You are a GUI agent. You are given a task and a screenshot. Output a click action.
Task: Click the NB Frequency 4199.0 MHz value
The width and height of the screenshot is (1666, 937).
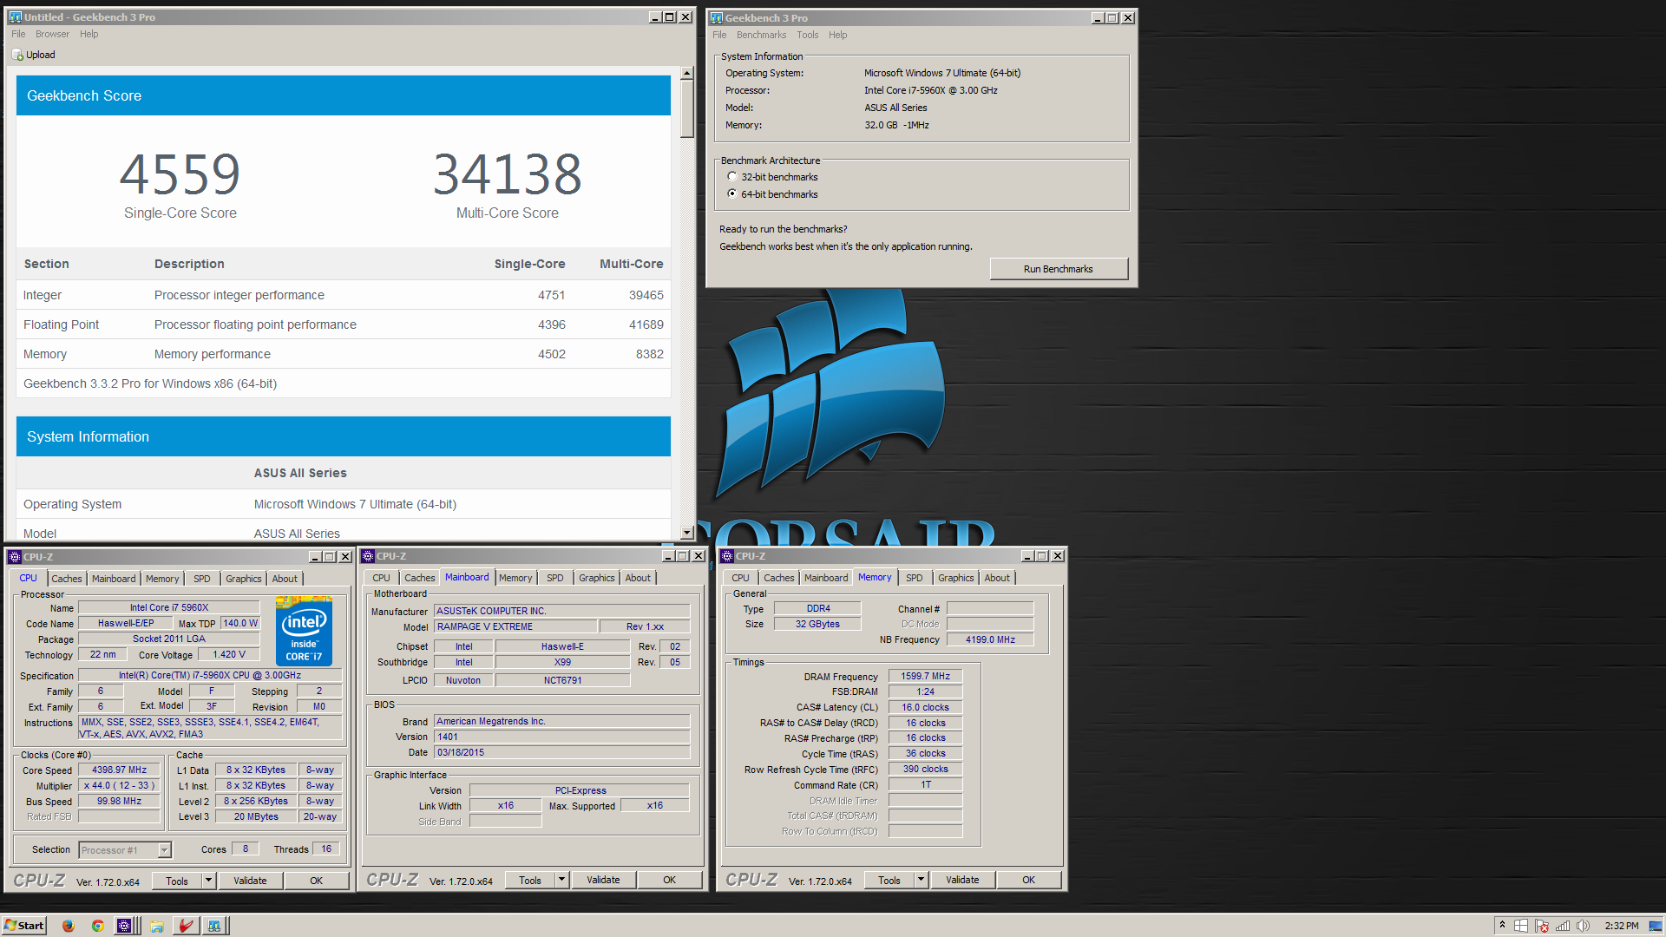pos(990,639)
